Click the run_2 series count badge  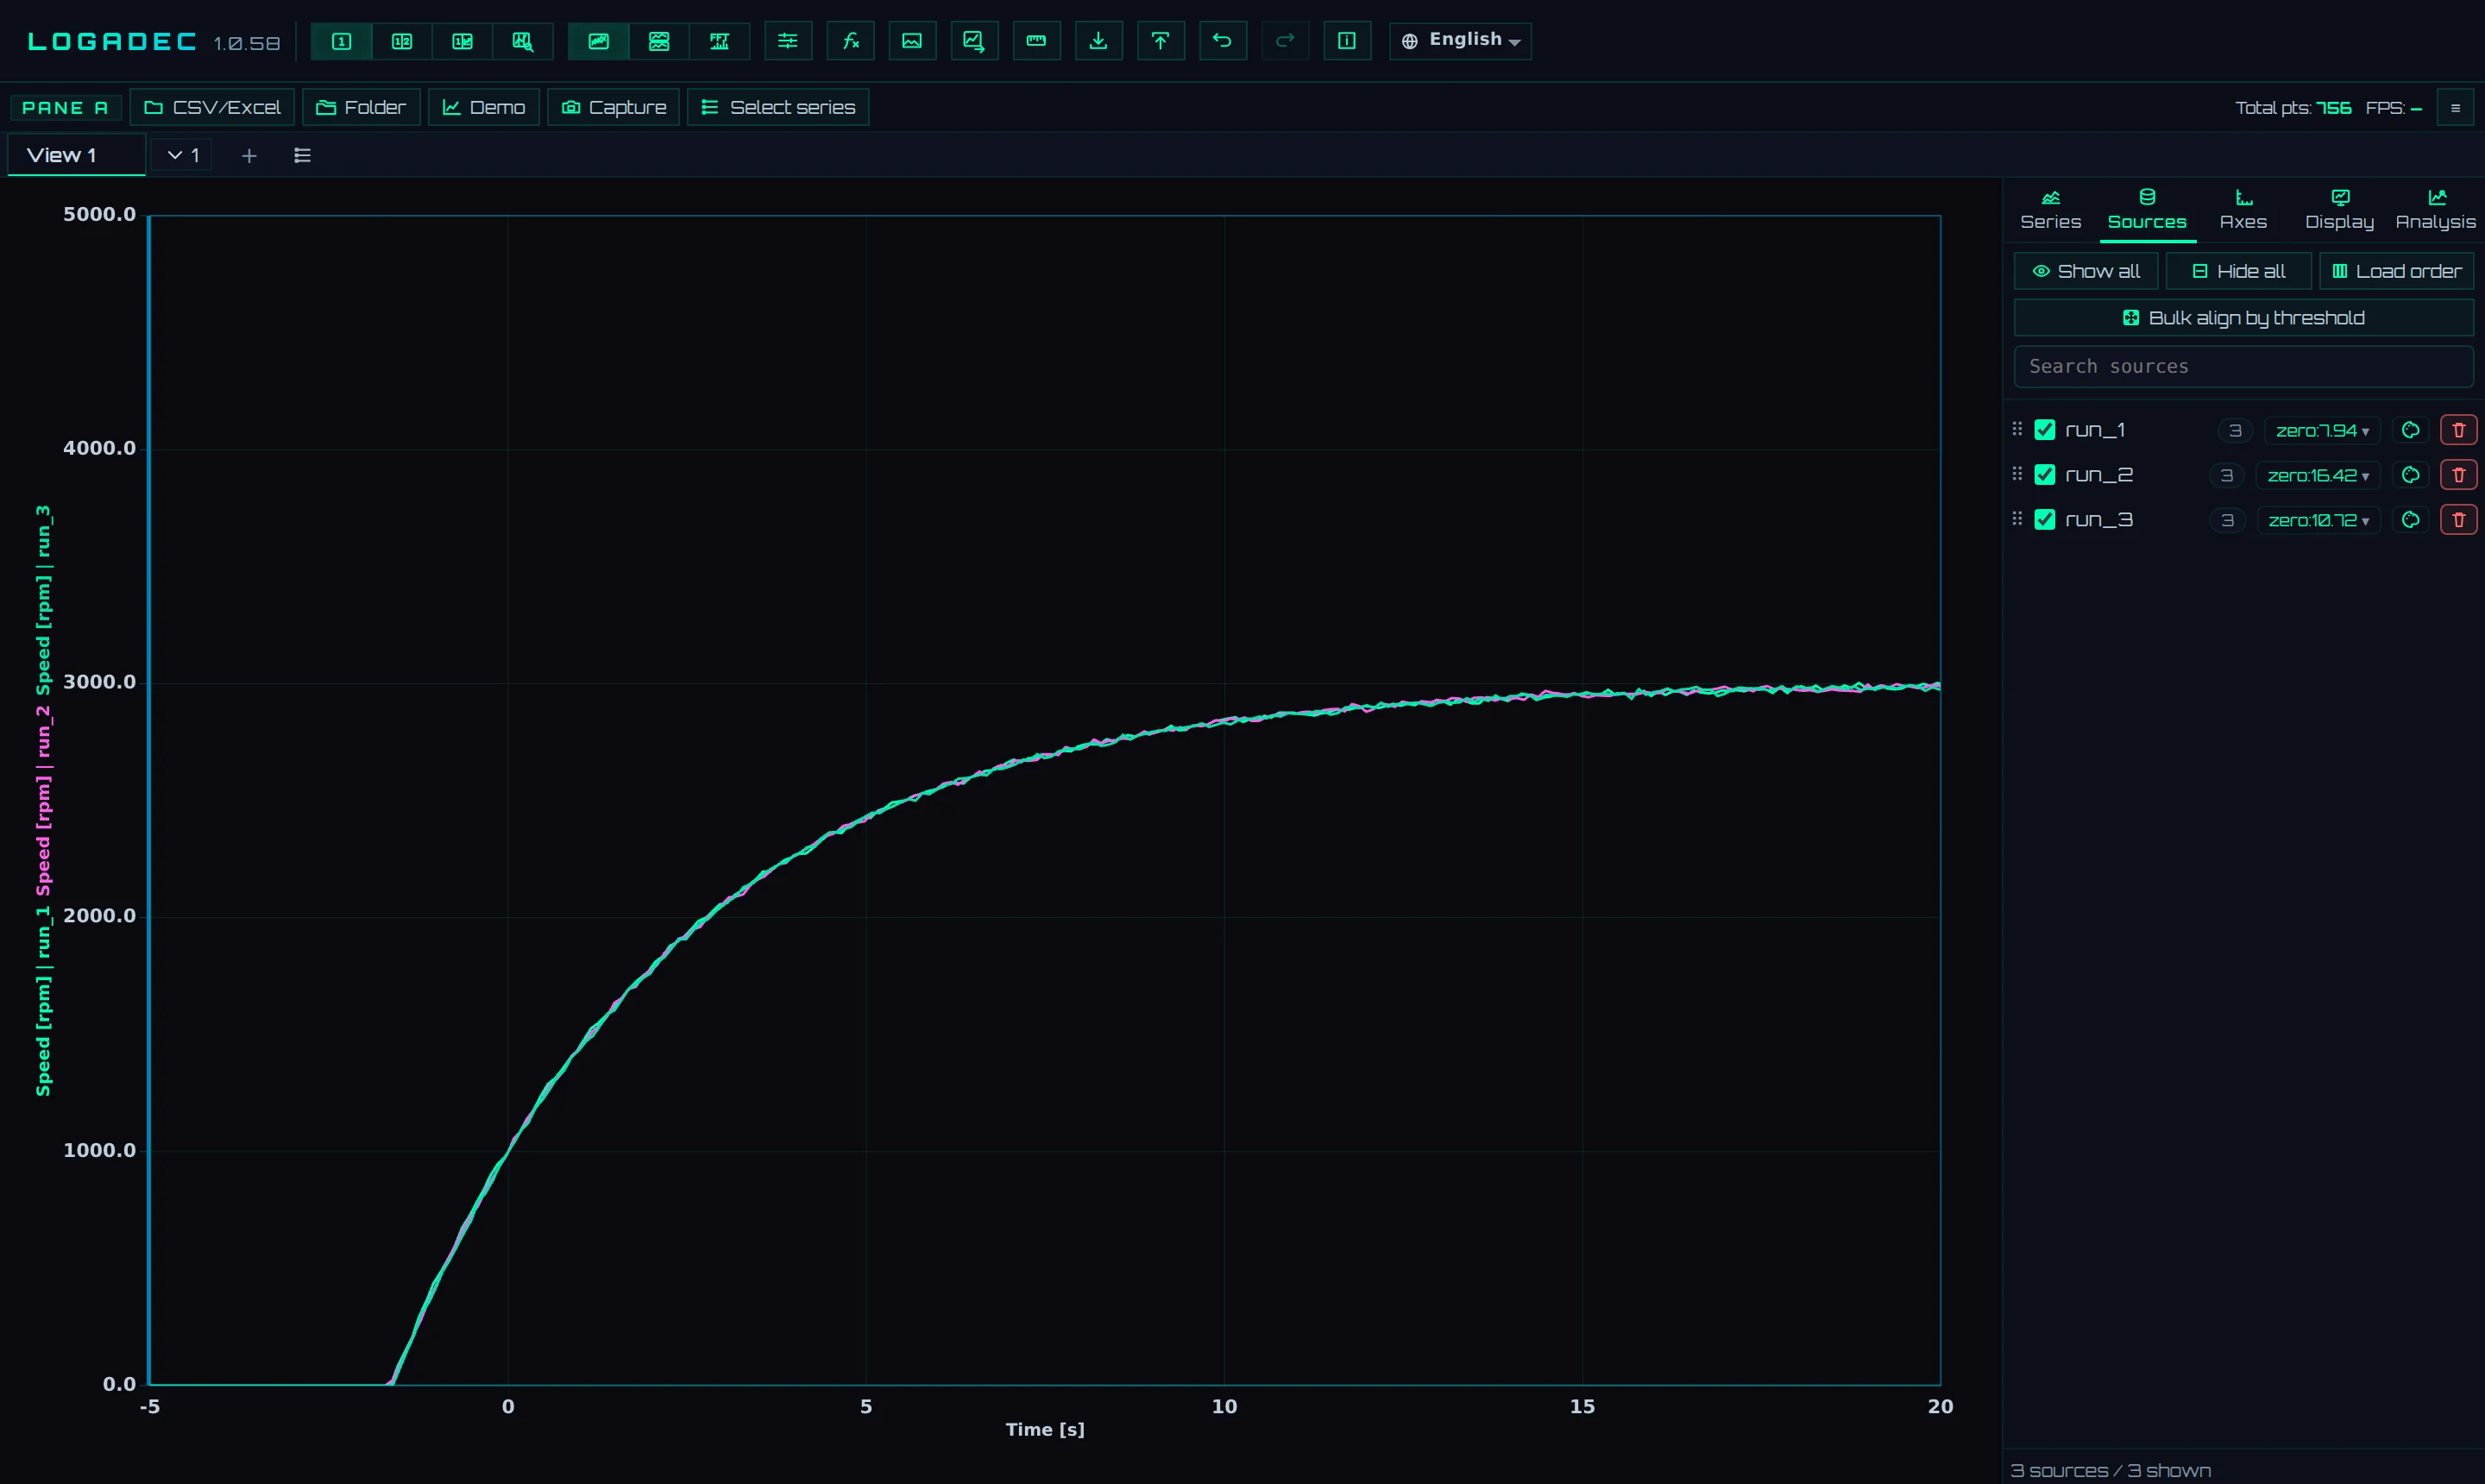[2227, 476]
